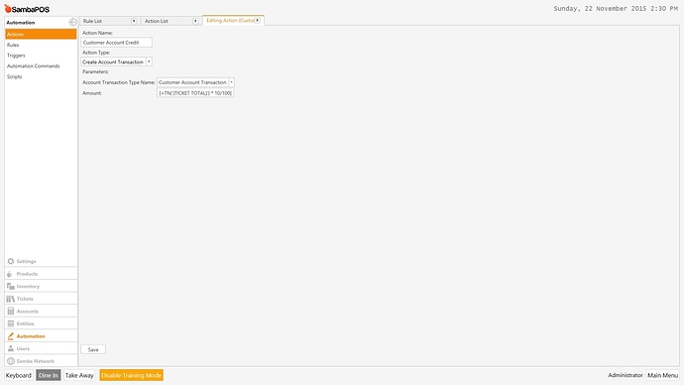
Task: Open the Tickets section icon
Action: (11, 299)
